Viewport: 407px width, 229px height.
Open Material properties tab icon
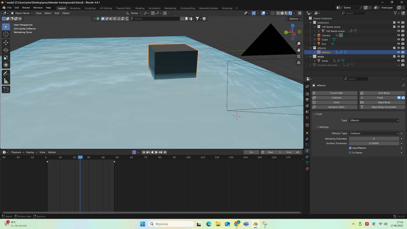pyautogui.click(x=307, y=169)
